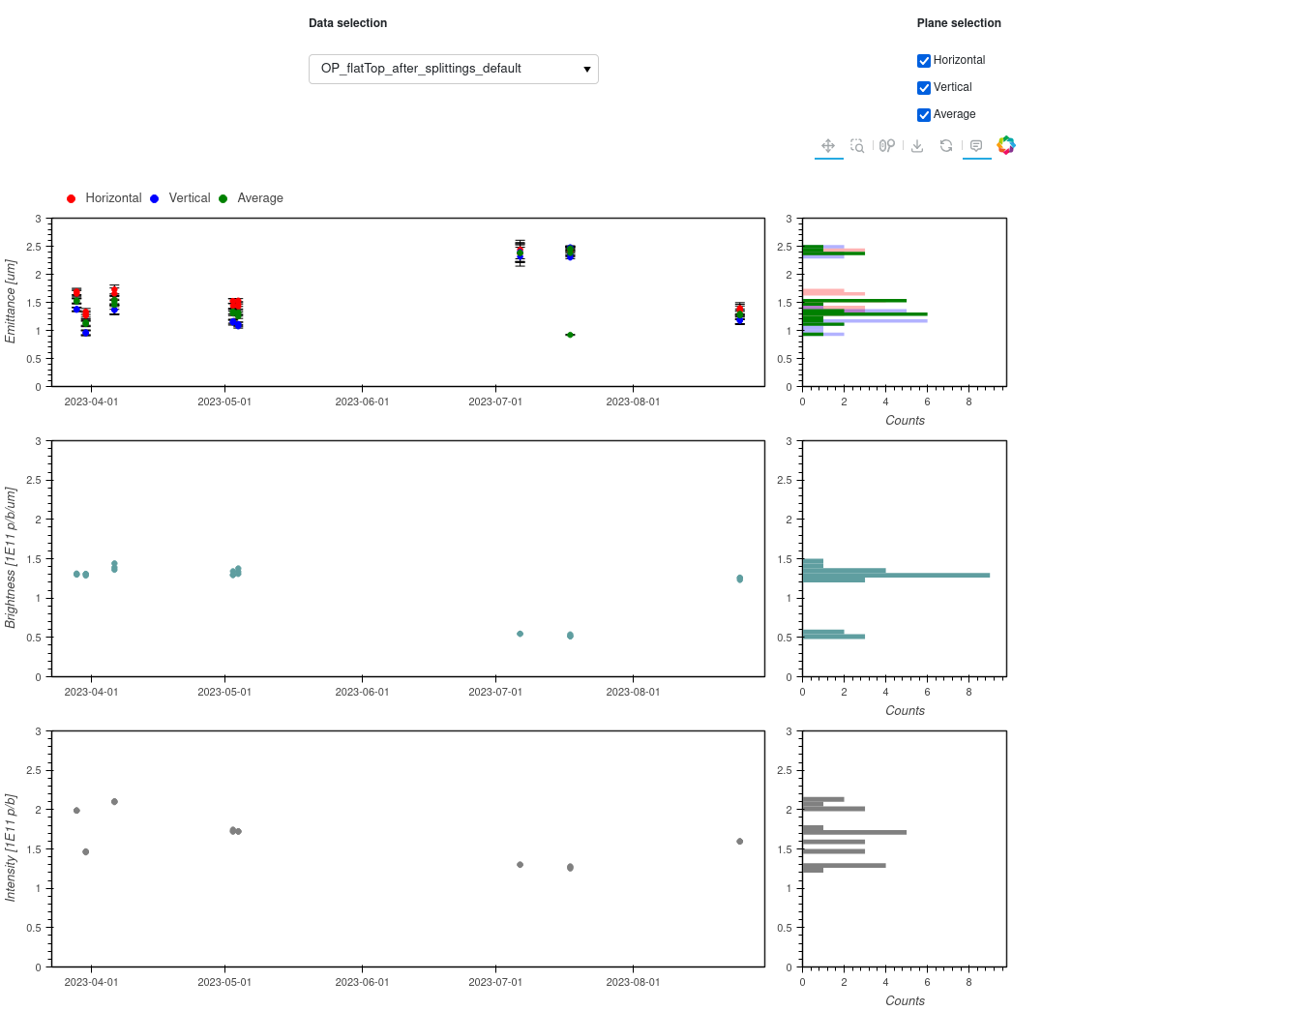The image size is (1310, 1011).
Task: Click the longest teal bar in Brightness histogram
Action: click(895, 576)
